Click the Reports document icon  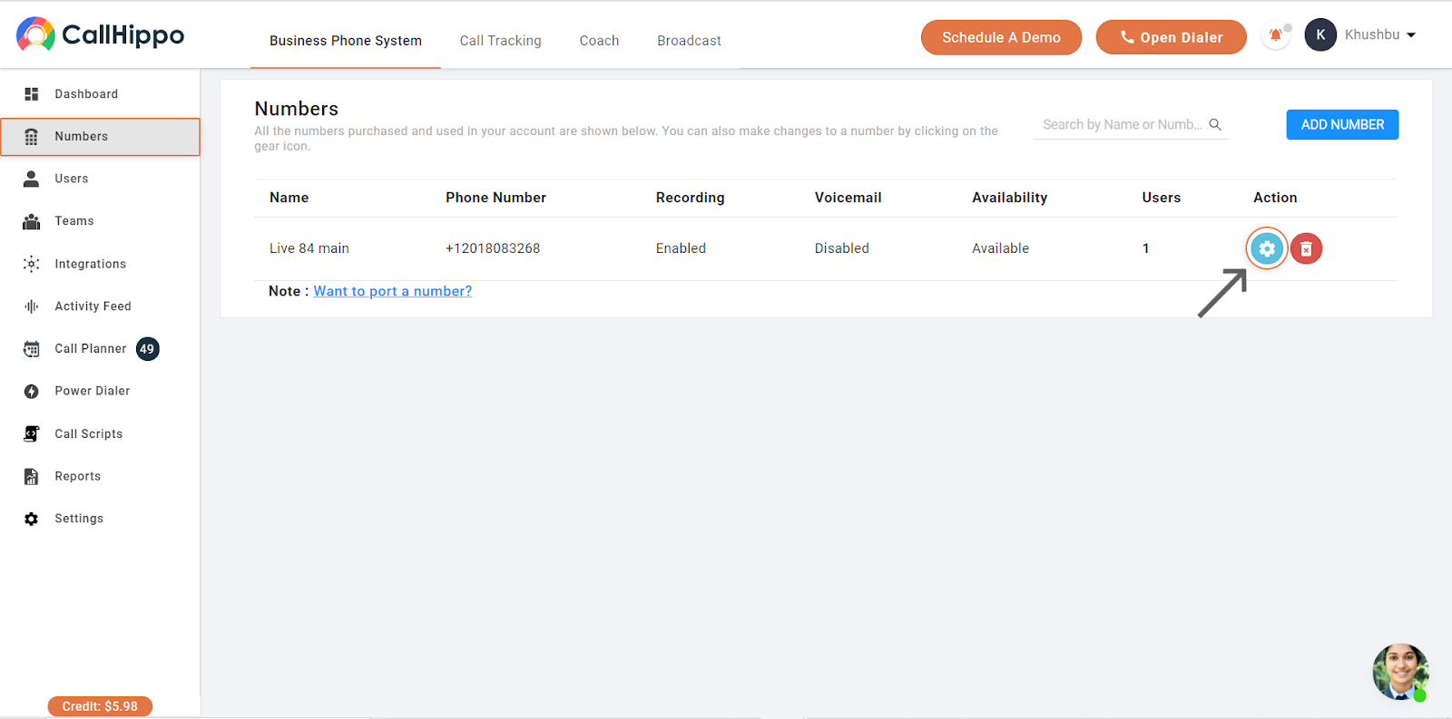pos(32,476)
